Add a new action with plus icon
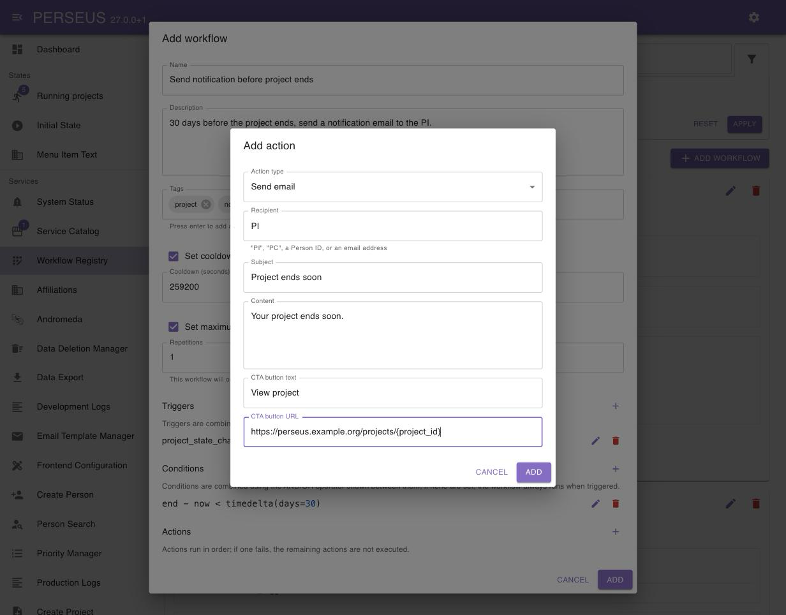Image resolution: width=786 pixels, height=615 pixels. coord(616,532)
